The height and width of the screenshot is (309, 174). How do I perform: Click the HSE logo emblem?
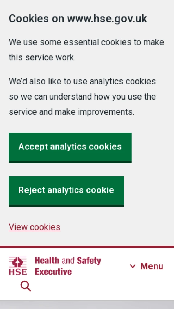point(18,262)
